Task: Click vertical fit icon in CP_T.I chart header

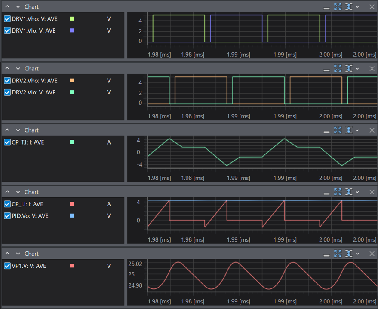Action: tap(348, 130)
